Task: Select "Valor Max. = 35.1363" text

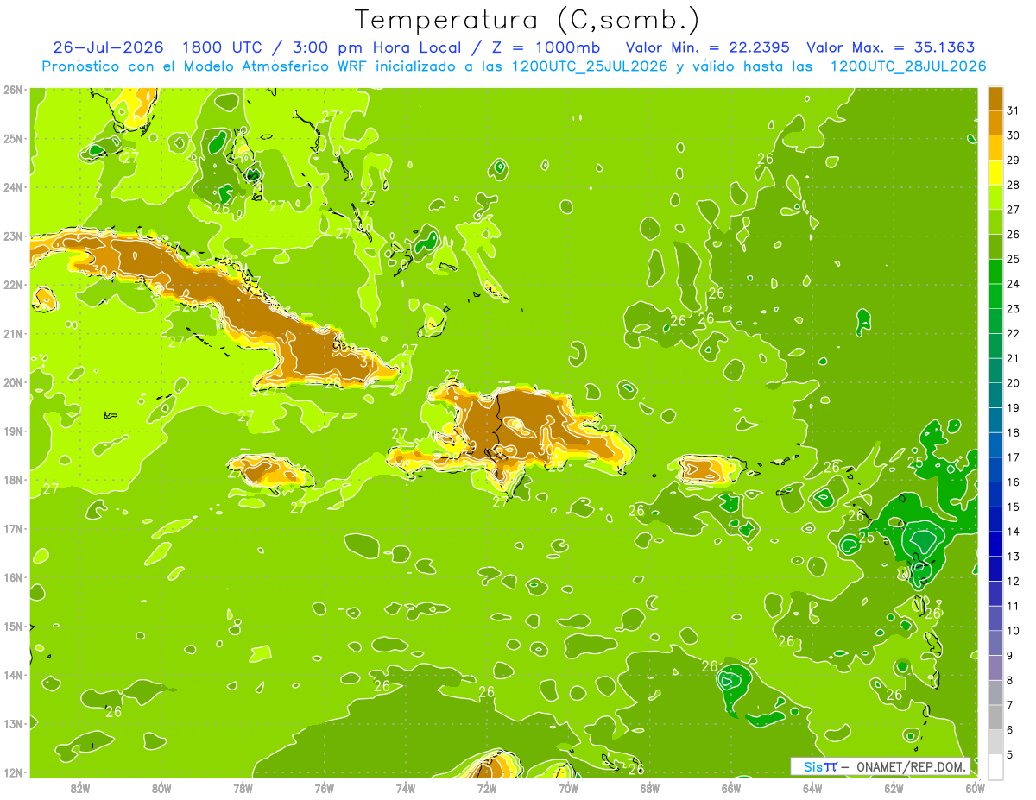Action: point(891,47)
